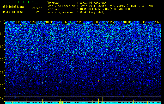This screenshot has height=104, width=164.
Task: Click the 0.9 frequency axis label
Action: [2, 60]
